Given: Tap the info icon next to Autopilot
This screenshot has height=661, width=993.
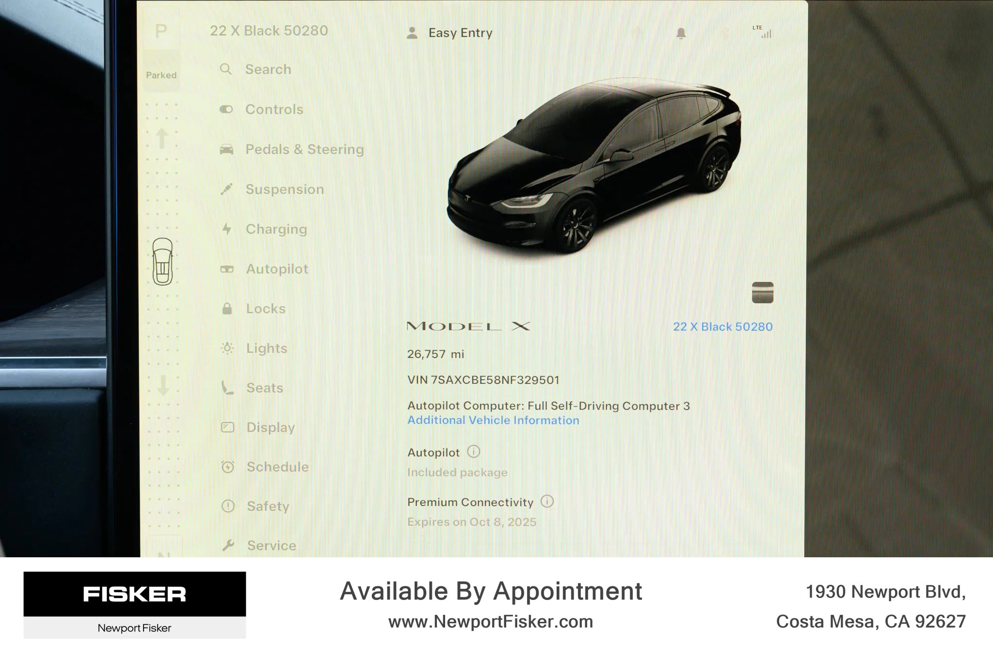Looking at the screenshot, I should point(473,452).
